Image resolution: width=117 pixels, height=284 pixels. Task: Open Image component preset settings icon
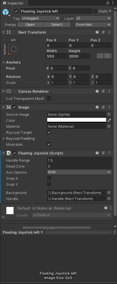coord(103,107)
